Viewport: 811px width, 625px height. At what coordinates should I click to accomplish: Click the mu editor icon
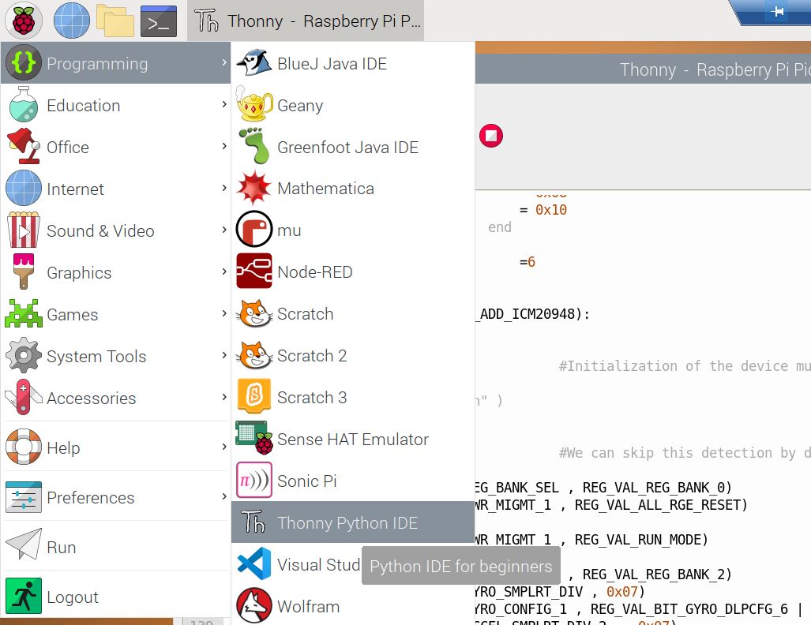tap(254, 229)
